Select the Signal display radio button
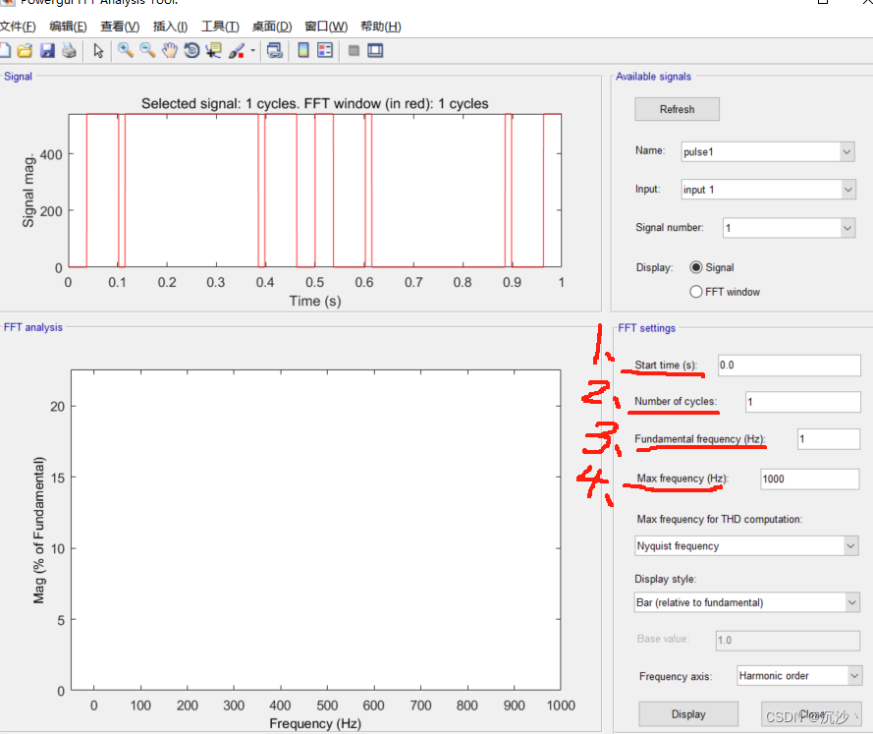Image resolution: width=873 pixels, height=734 pixels. [x=696, y=267]
